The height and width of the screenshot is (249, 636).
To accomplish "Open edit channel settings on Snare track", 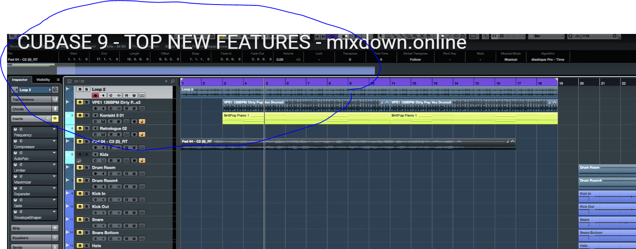I will (x=111, y=226).
